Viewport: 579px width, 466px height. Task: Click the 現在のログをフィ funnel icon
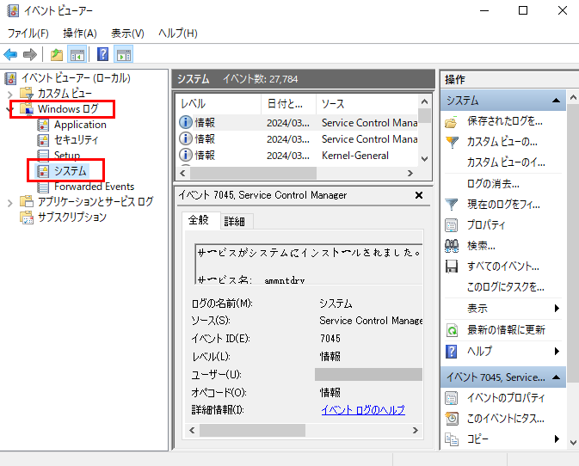coord(451,204)
